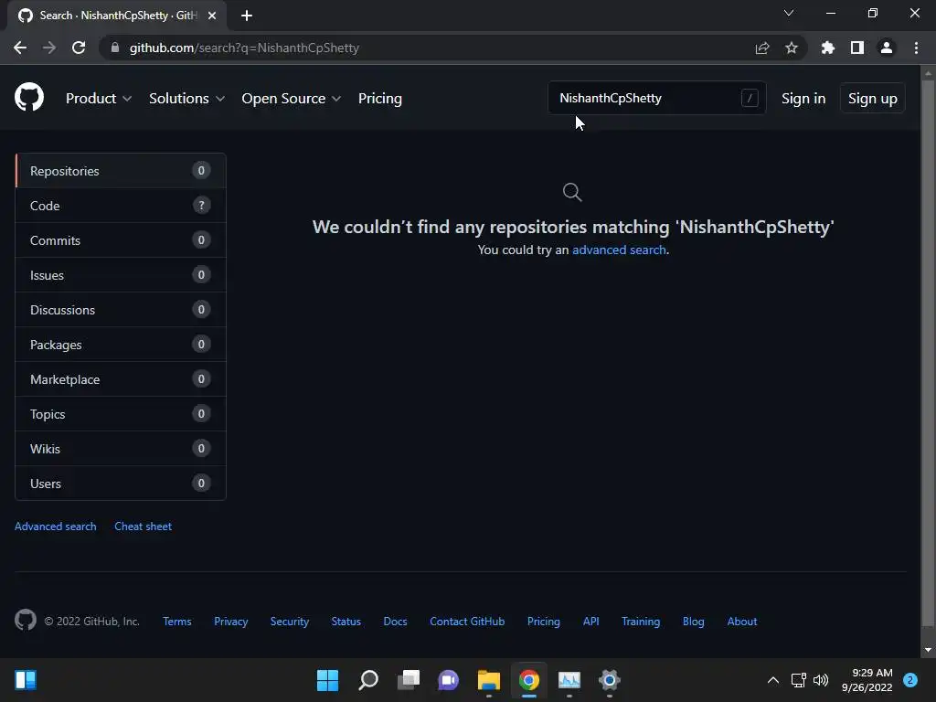Click the slash shortcut icon in search box
Screen dimensions: 936x702
point(750,98)
